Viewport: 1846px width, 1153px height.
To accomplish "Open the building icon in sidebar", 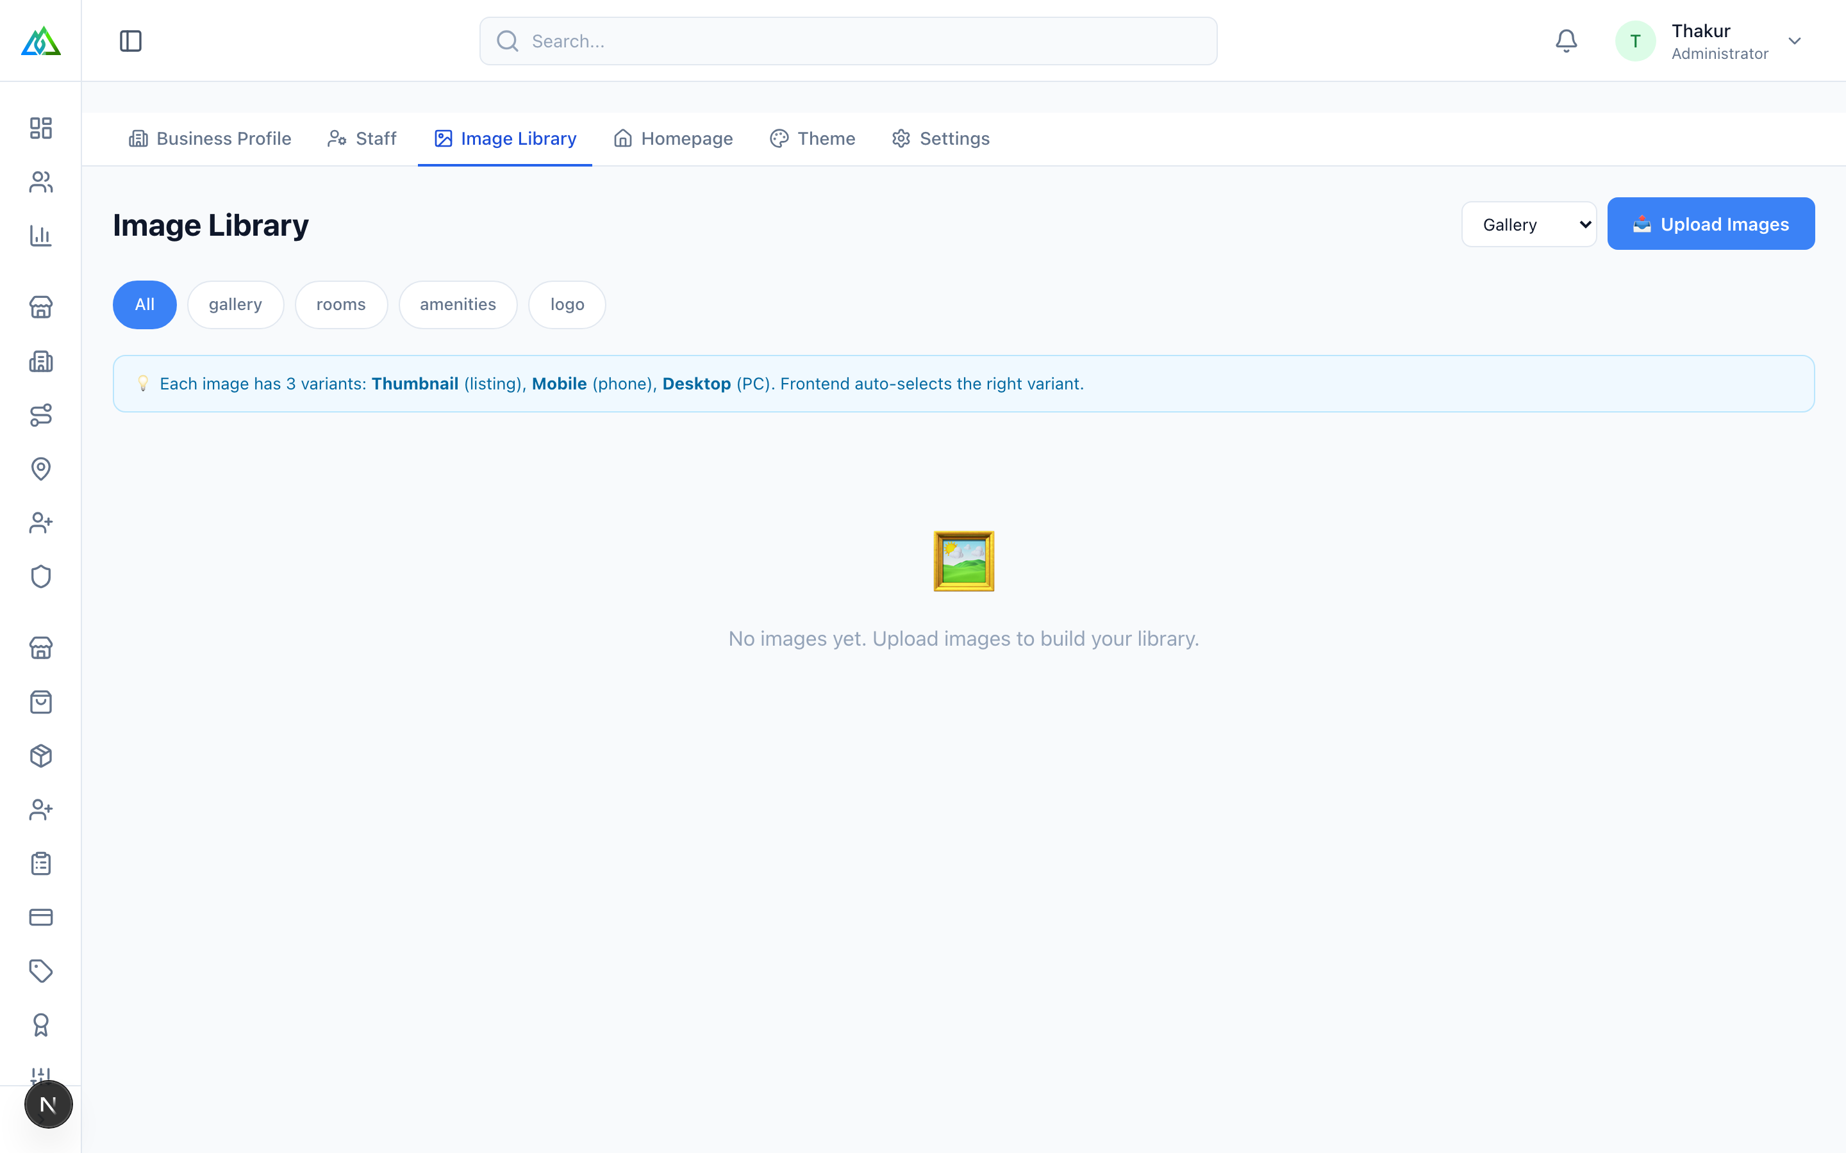I will point(41,361).
